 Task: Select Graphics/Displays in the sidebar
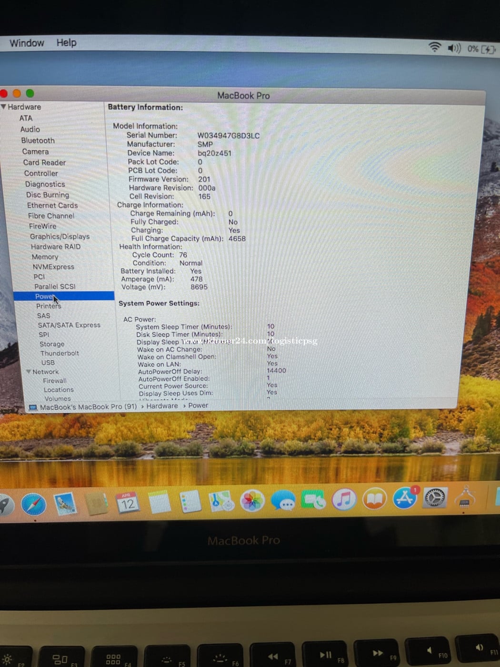(x=60, y=236)
